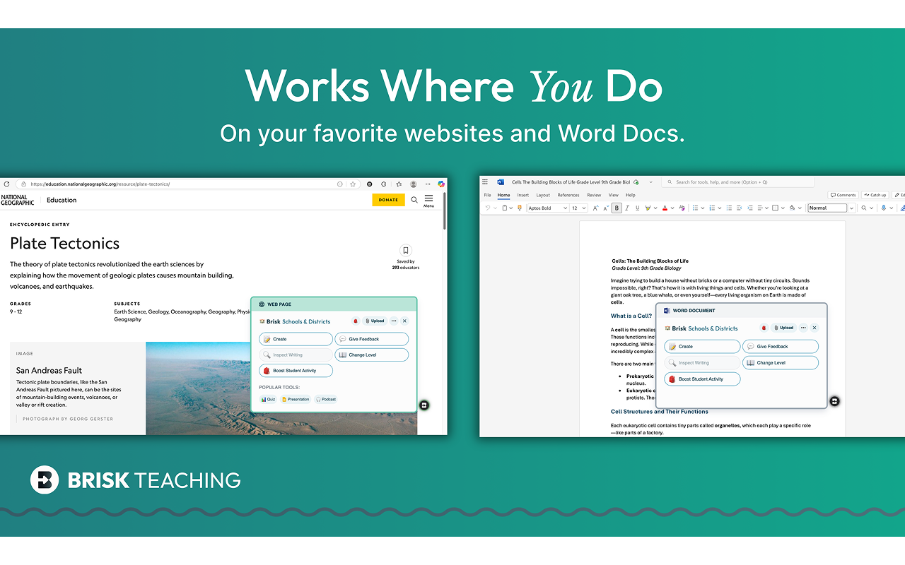The image size is (905, 565).
Task: Open the Aptos Bold font name dropdown
Action: tap(565, 208)
